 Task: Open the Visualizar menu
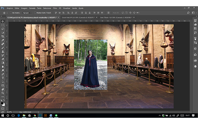67,8
